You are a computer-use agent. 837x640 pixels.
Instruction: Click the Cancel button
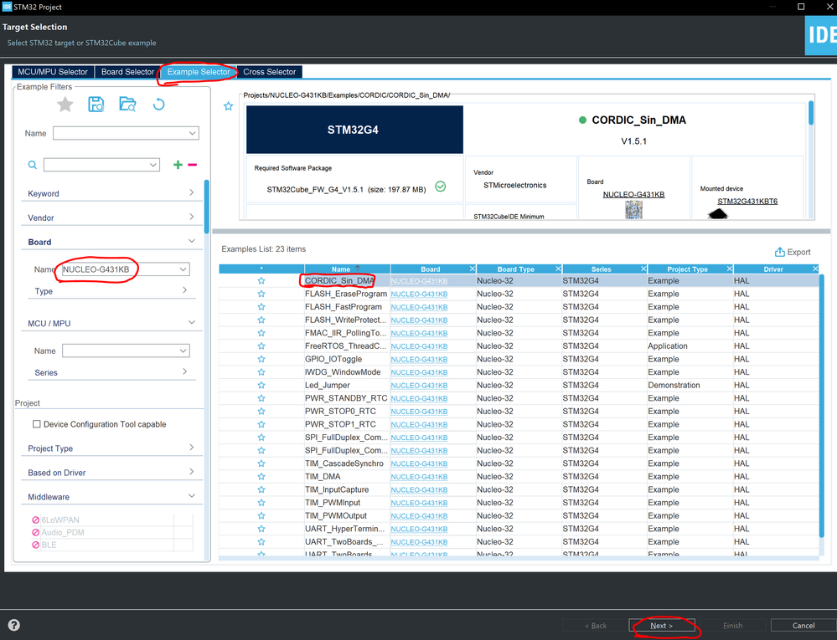pos(803,626)
